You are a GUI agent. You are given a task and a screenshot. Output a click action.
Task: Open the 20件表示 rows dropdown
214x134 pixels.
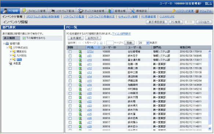pyautogui.click(x=144, y=43)
